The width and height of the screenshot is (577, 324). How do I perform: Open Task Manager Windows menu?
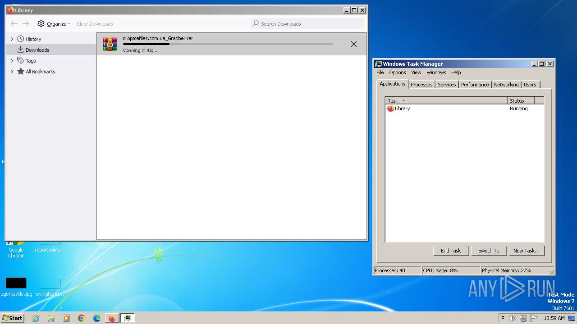(436, 72)
